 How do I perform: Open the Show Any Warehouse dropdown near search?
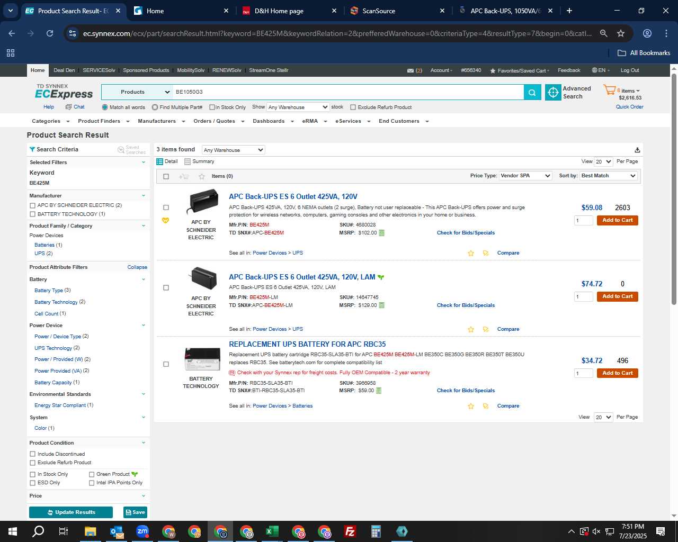point(298,107)
